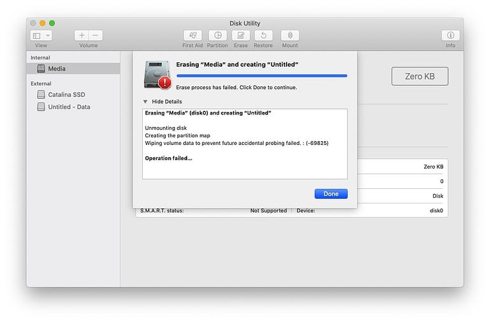Select the Erase toolbar icon

click(241, 36)
